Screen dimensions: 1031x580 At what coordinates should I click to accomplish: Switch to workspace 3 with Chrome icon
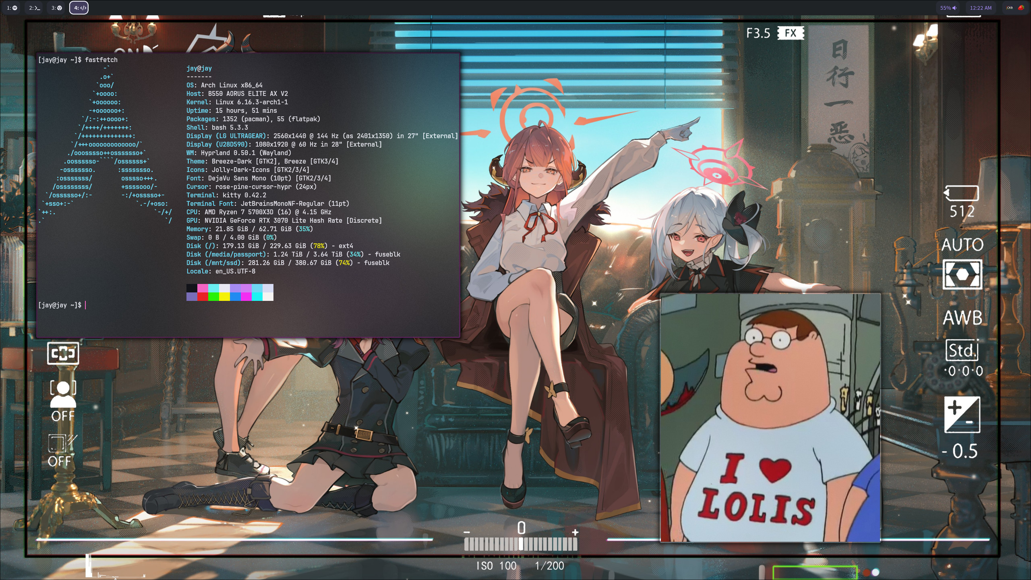(56, 8)
